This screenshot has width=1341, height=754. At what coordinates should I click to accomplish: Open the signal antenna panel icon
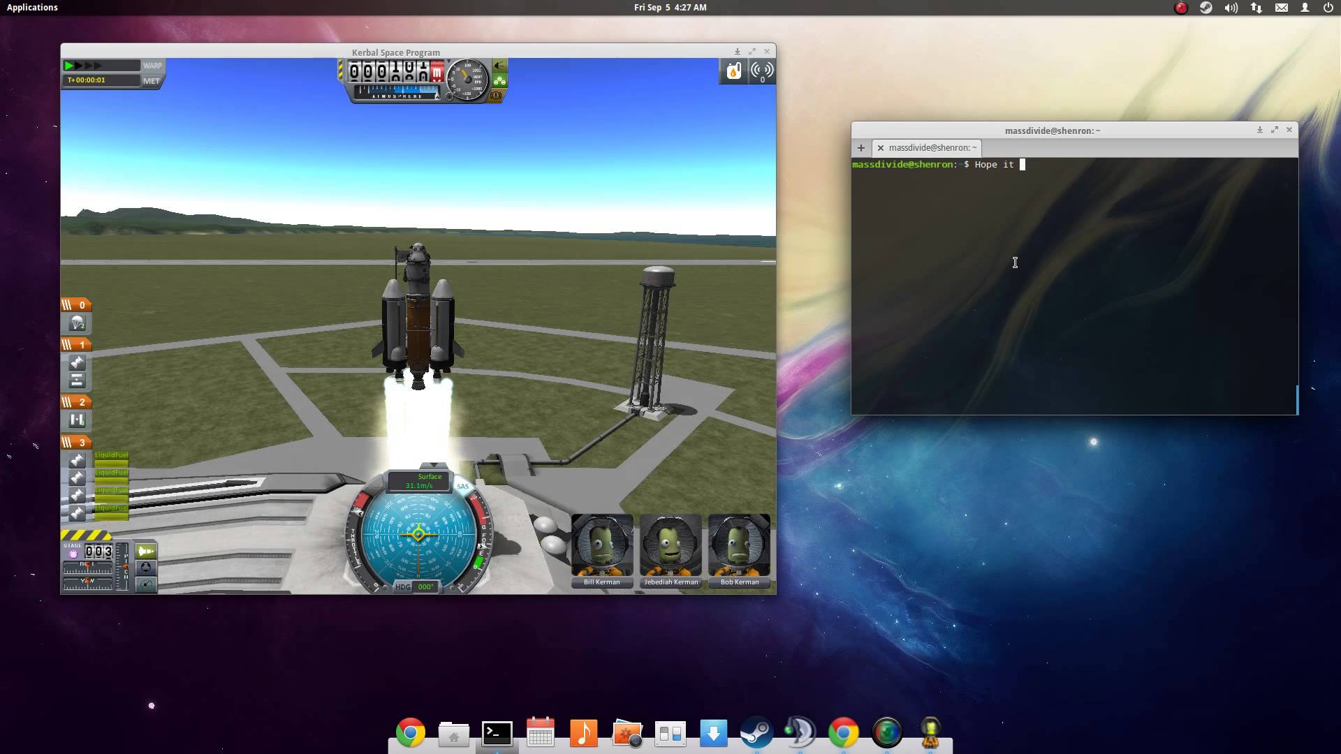click(761, 71)
